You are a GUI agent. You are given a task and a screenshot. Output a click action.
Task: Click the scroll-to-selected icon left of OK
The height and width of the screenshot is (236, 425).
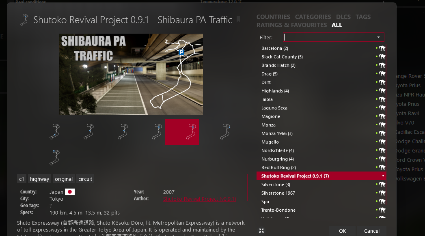[x=261, y=231]
